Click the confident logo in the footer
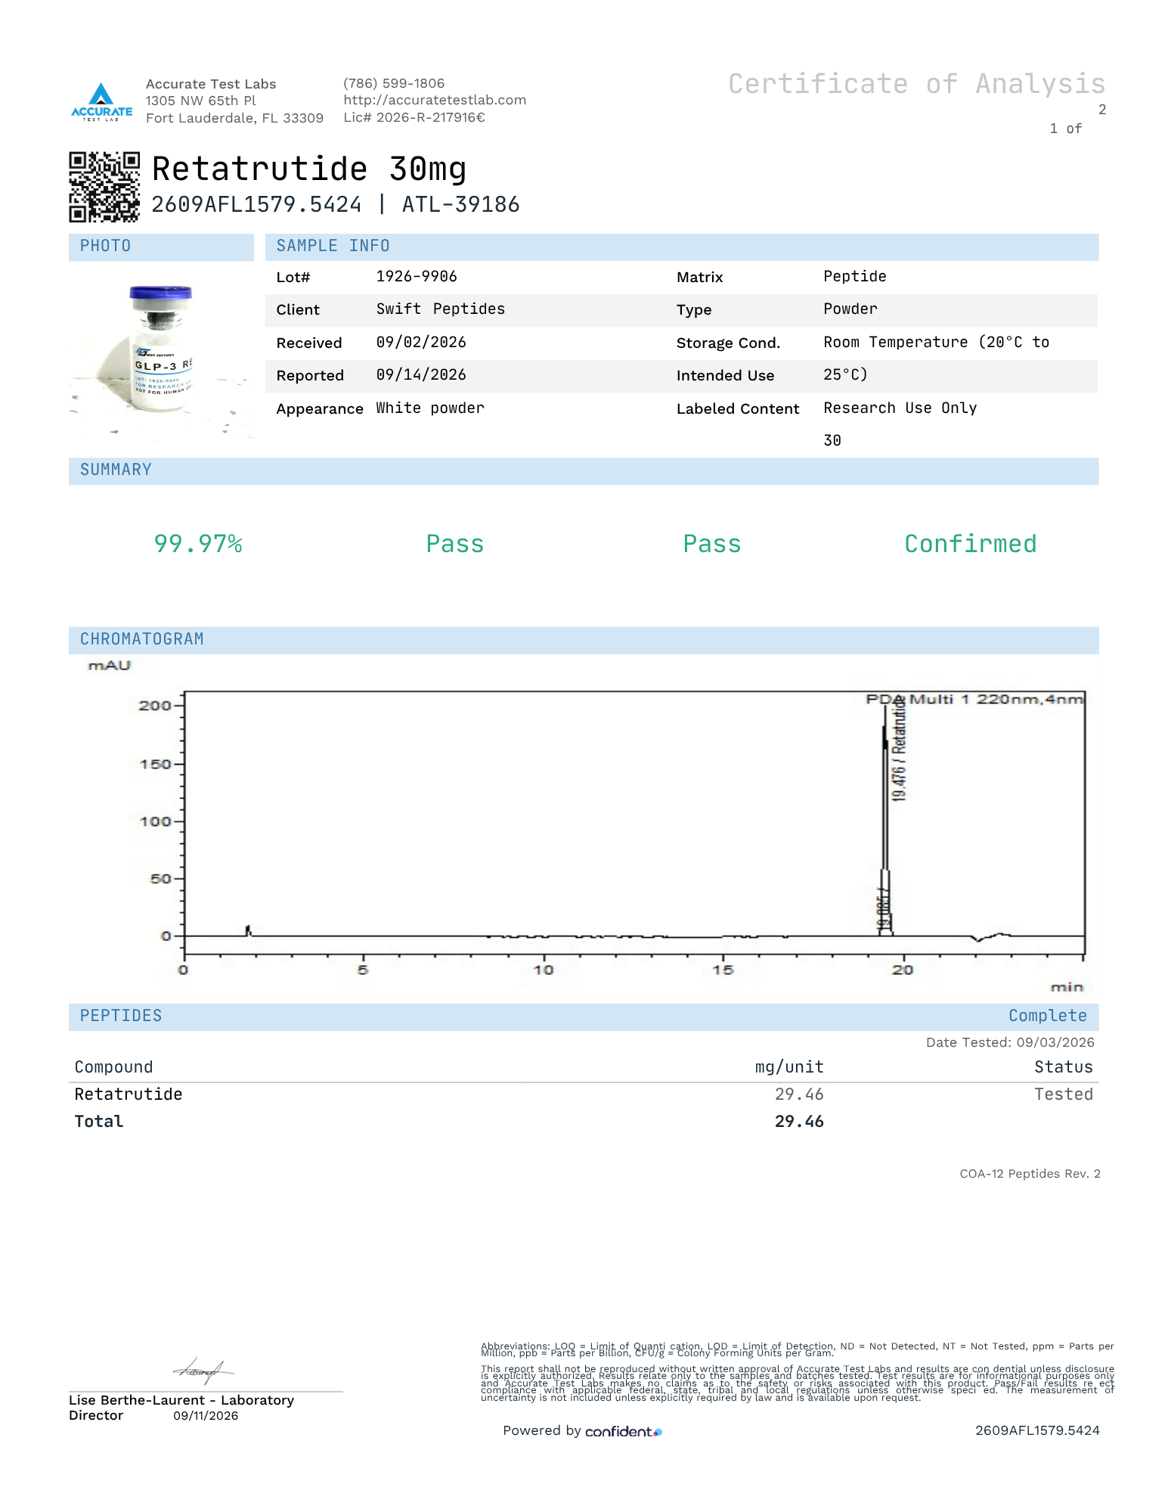 (x=624, y=1431)
